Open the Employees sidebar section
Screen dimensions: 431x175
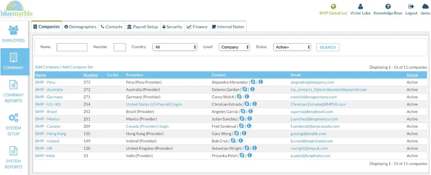click(13, 34)
